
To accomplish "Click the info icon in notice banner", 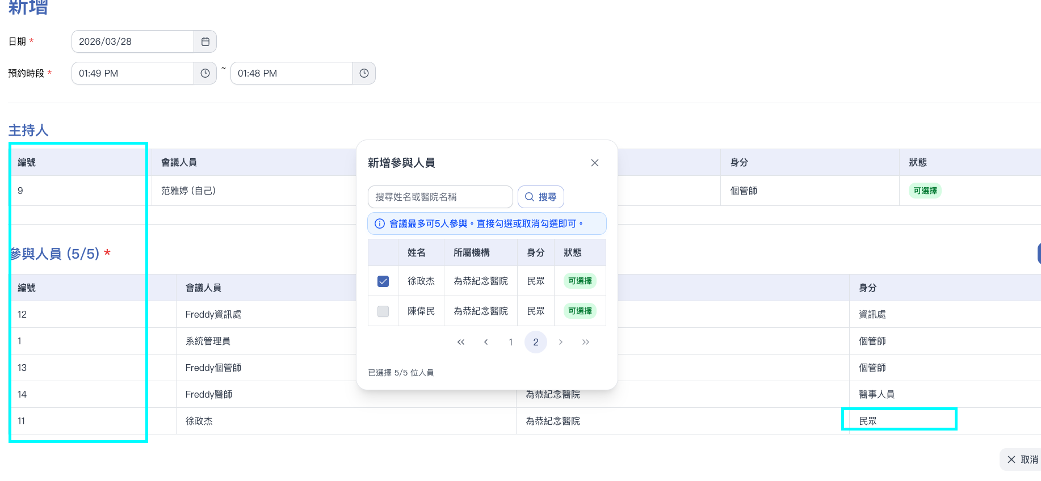I will pyautogui.click(x=380, y=223).
